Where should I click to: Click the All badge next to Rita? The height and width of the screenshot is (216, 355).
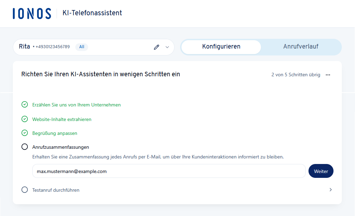pos(82,46)
